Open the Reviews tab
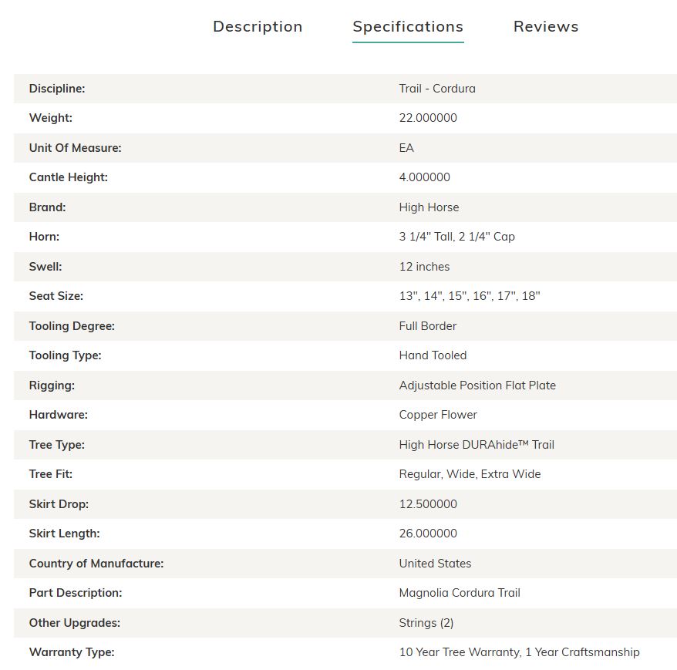Viewport: 677px width, 670px height. coord(546,27)
